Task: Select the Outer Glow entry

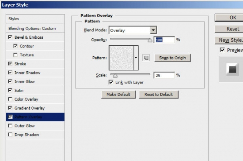Action: click(24, 126)
